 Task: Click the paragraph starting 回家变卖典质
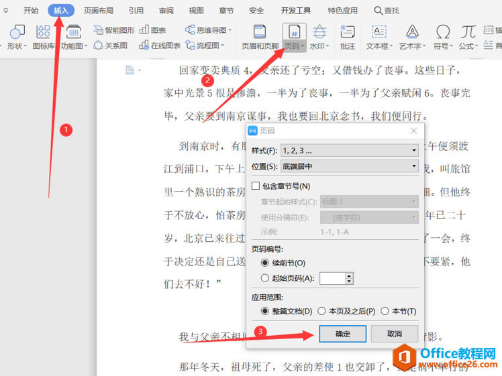pyautogui.click(x=317, y=93)
